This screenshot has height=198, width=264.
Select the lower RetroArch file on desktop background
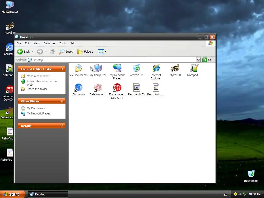coord(10,153)
